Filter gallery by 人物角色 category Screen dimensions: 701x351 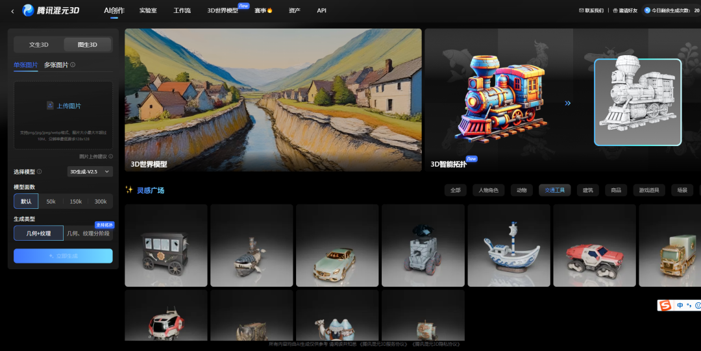[489, 190]
